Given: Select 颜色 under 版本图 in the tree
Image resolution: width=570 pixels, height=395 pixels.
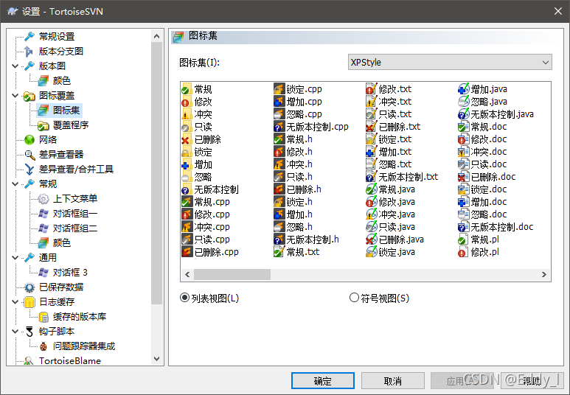Looking at the screenshot, I should [x=62, y=80].
